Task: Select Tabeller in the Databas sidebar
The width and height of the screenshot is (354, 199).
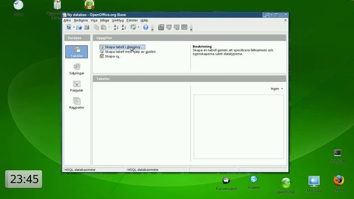Action: tap(76, 52)
